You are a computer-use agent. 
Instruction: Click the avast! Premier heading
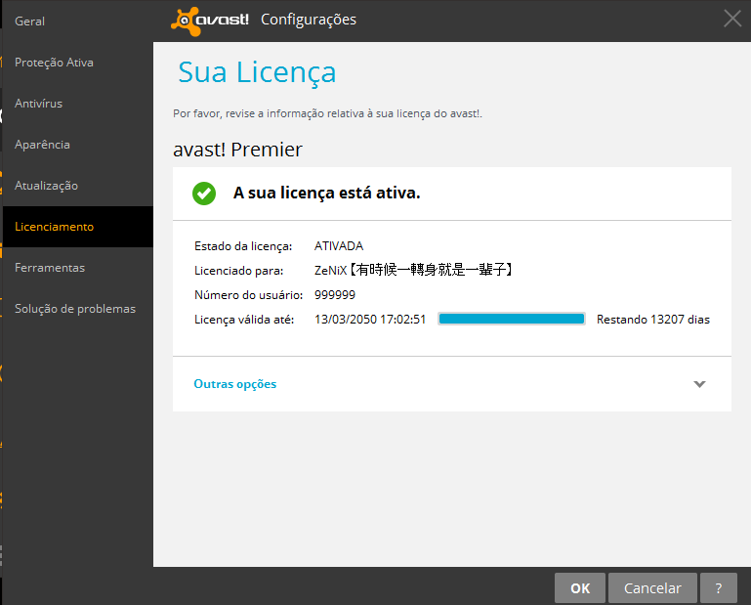(x=237, y=150)
